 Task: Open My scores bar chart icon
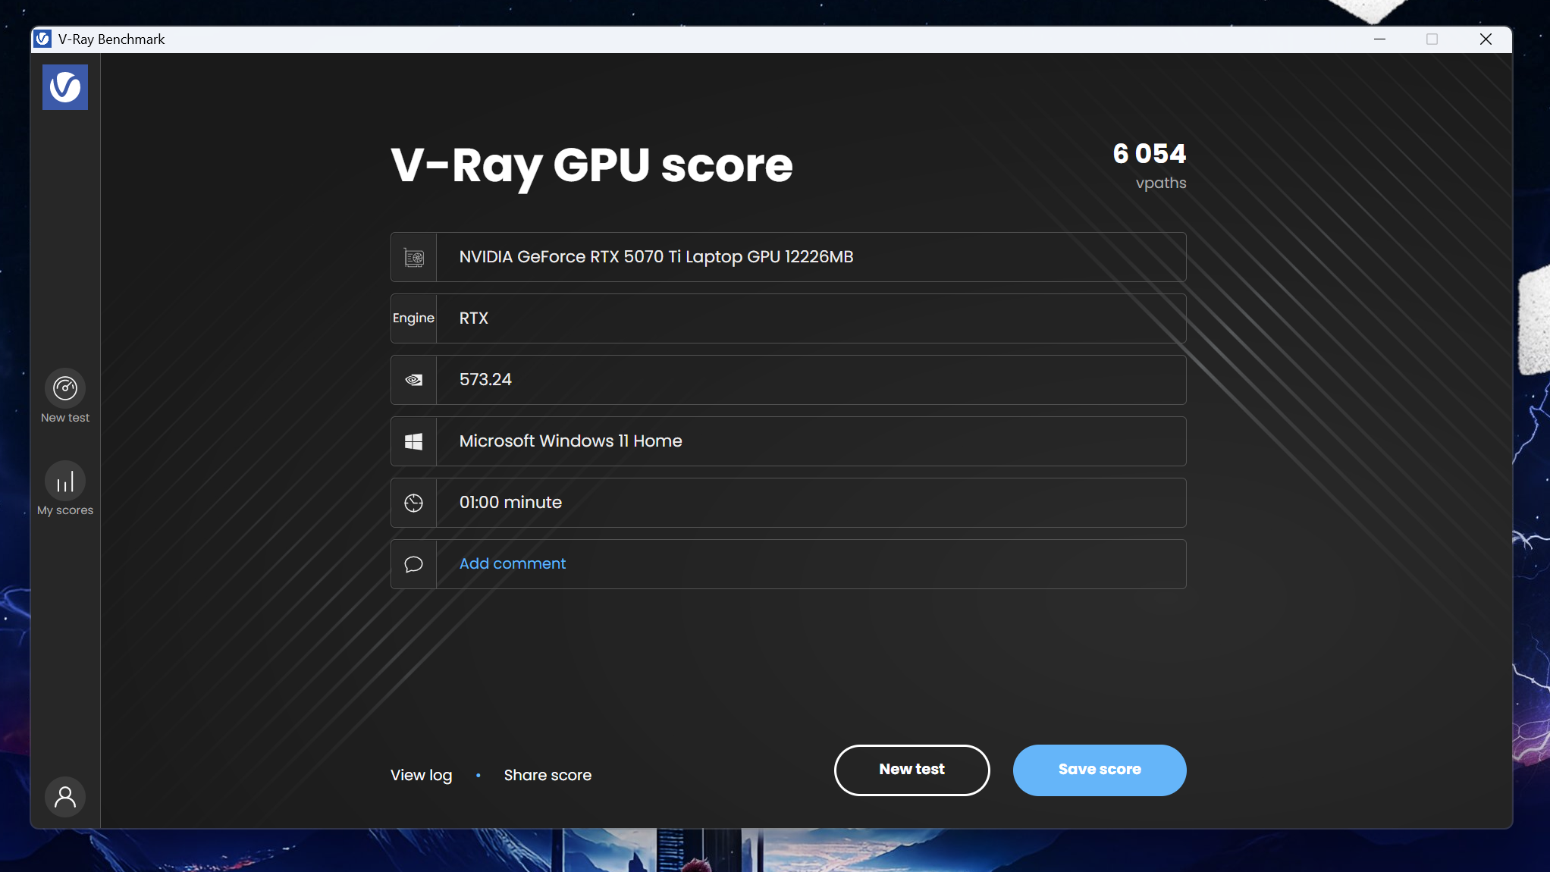(65, 481)
